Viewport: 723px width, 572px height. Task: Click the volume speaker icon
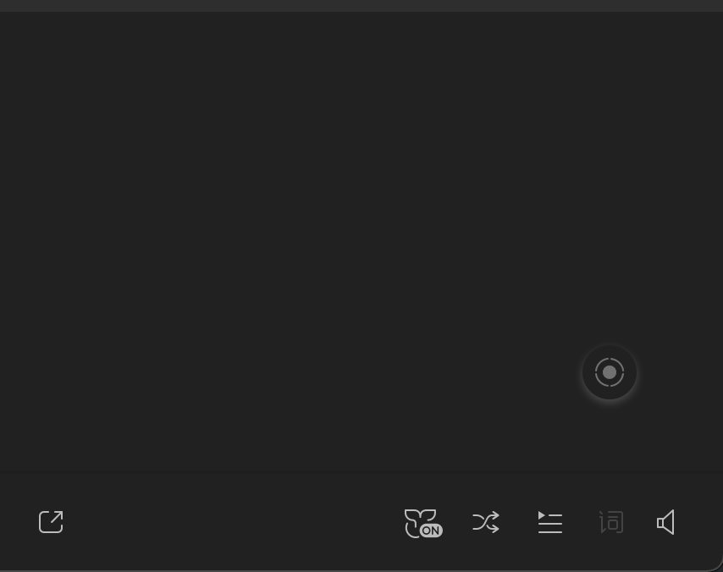[x=666, y=522]
